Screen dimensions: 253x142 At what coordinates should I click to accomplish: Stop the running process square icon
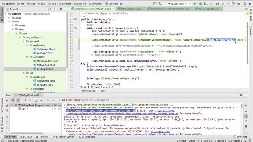(211, 4)
